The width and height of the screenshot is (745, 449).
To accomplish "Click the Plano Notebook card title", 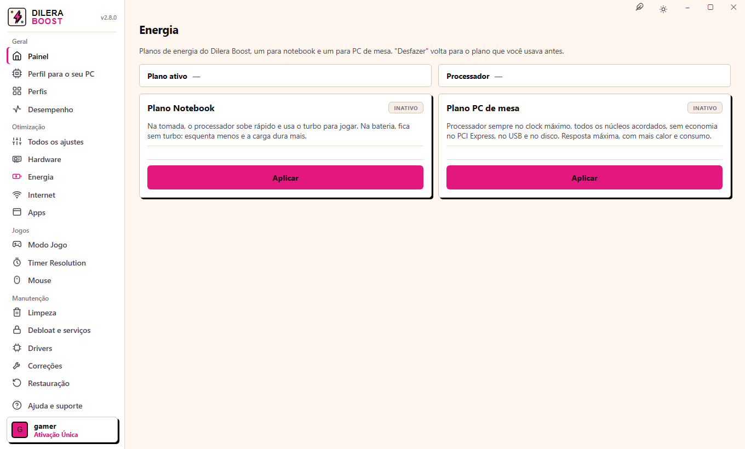I will (x=181, y=108).
